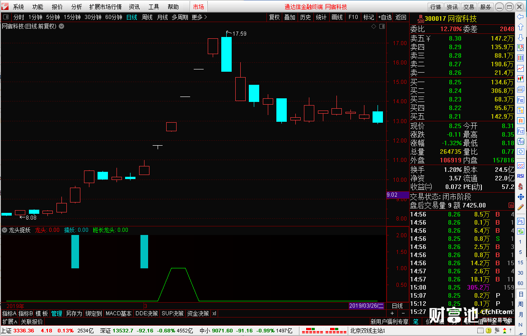Screen dimensions: 527x336
Task: Click the small red chart icon beside 7425.00
Action: point(511,205)
